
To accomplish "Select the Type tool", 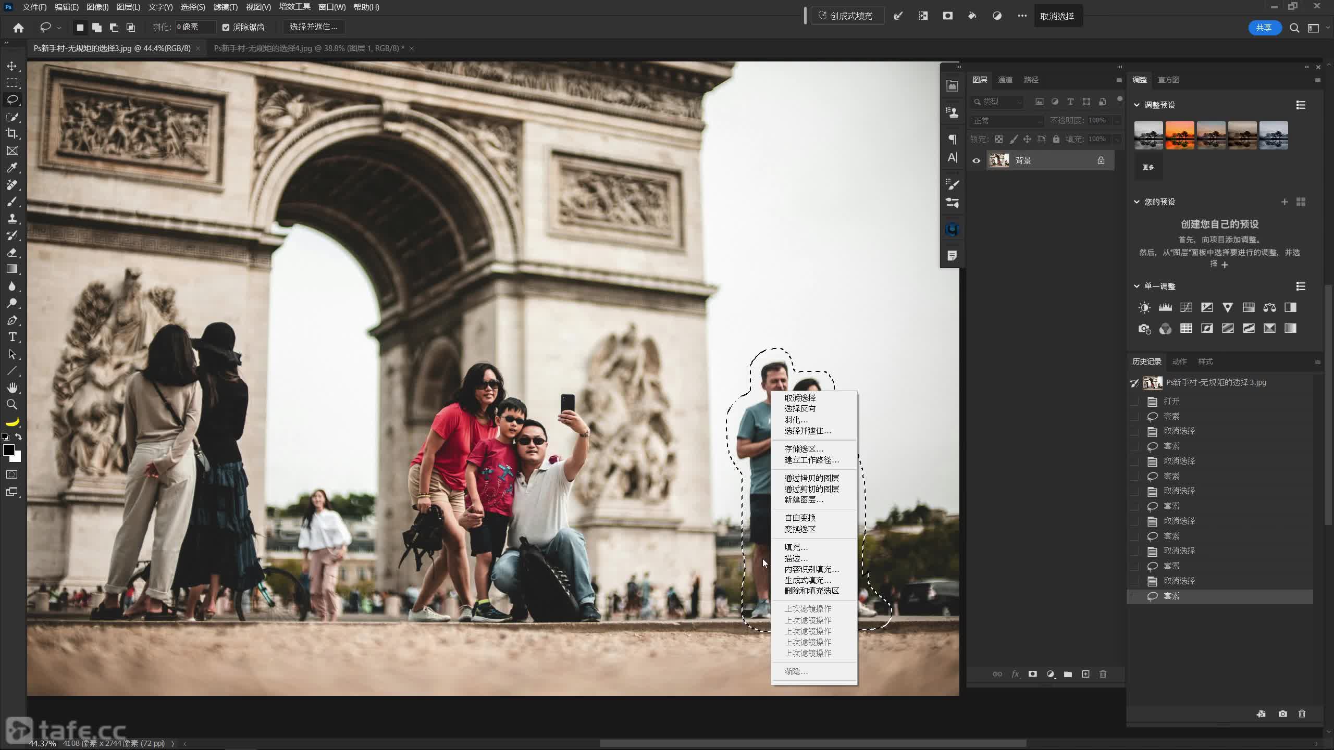I will point(11,337).
